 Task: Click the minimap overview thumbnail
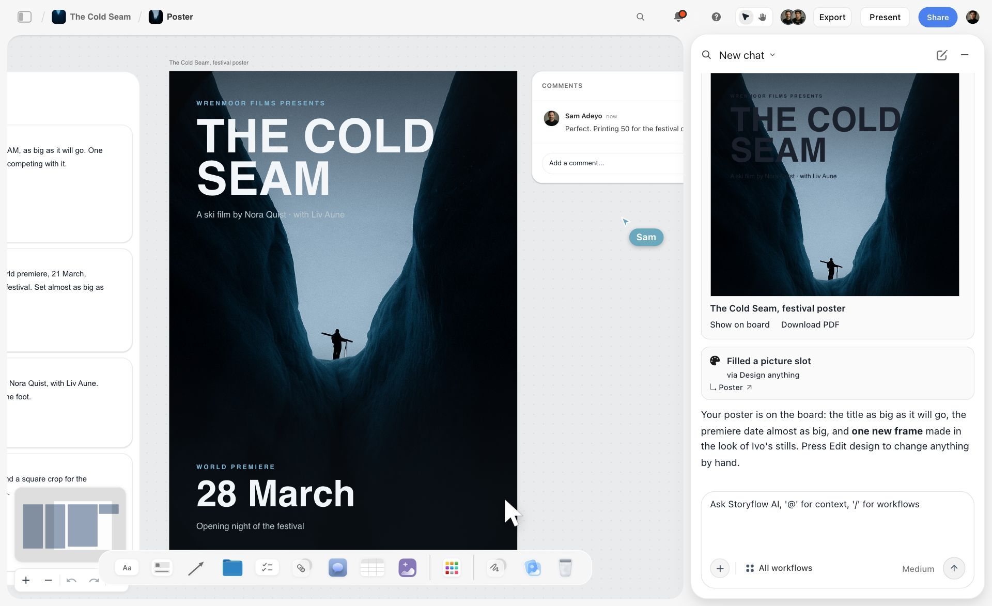point(70,524)
